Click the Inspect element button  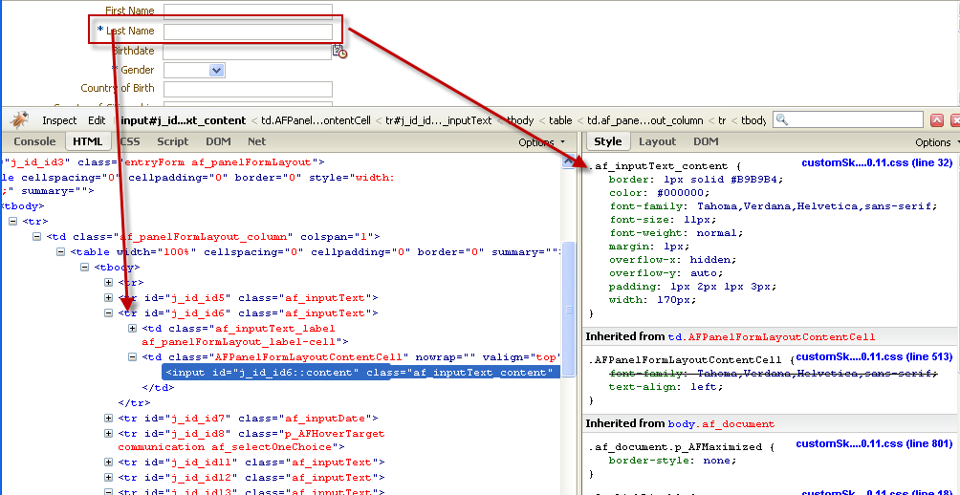(x=59, y=120)
